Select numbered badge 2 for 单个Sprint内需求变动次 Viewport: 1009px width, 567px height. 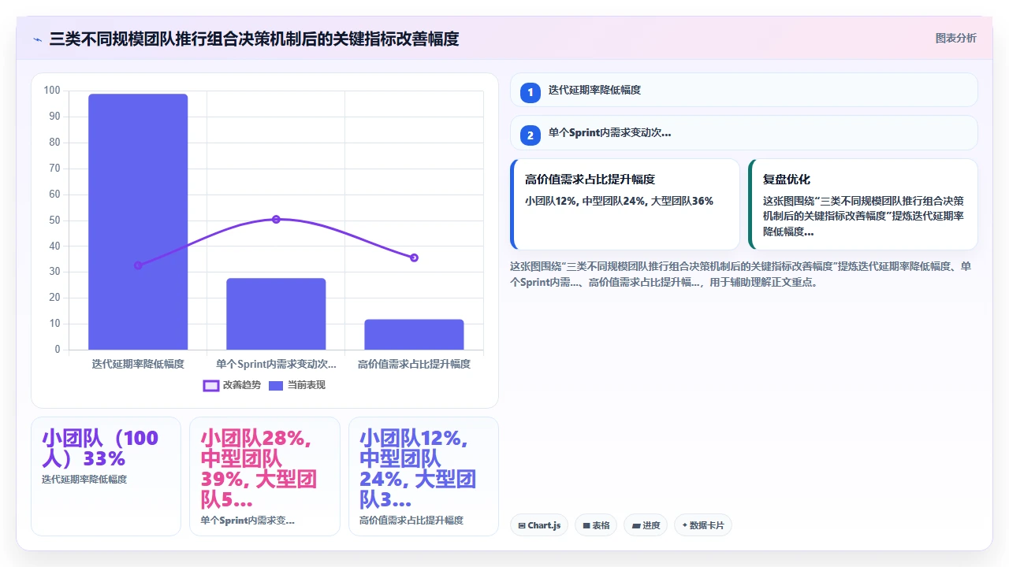[531, 135]
